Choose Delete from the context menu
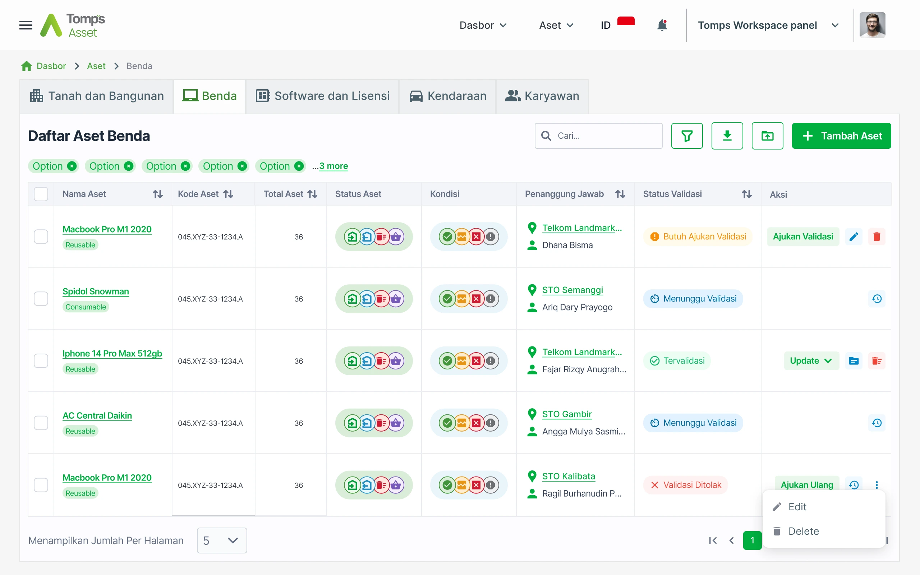 click(x=803, y=531)
